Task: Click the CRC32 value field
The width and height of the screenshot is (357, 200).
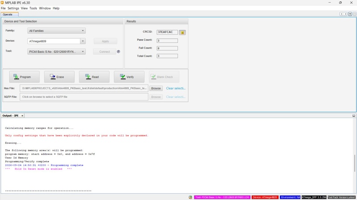Action: (167, 32)
